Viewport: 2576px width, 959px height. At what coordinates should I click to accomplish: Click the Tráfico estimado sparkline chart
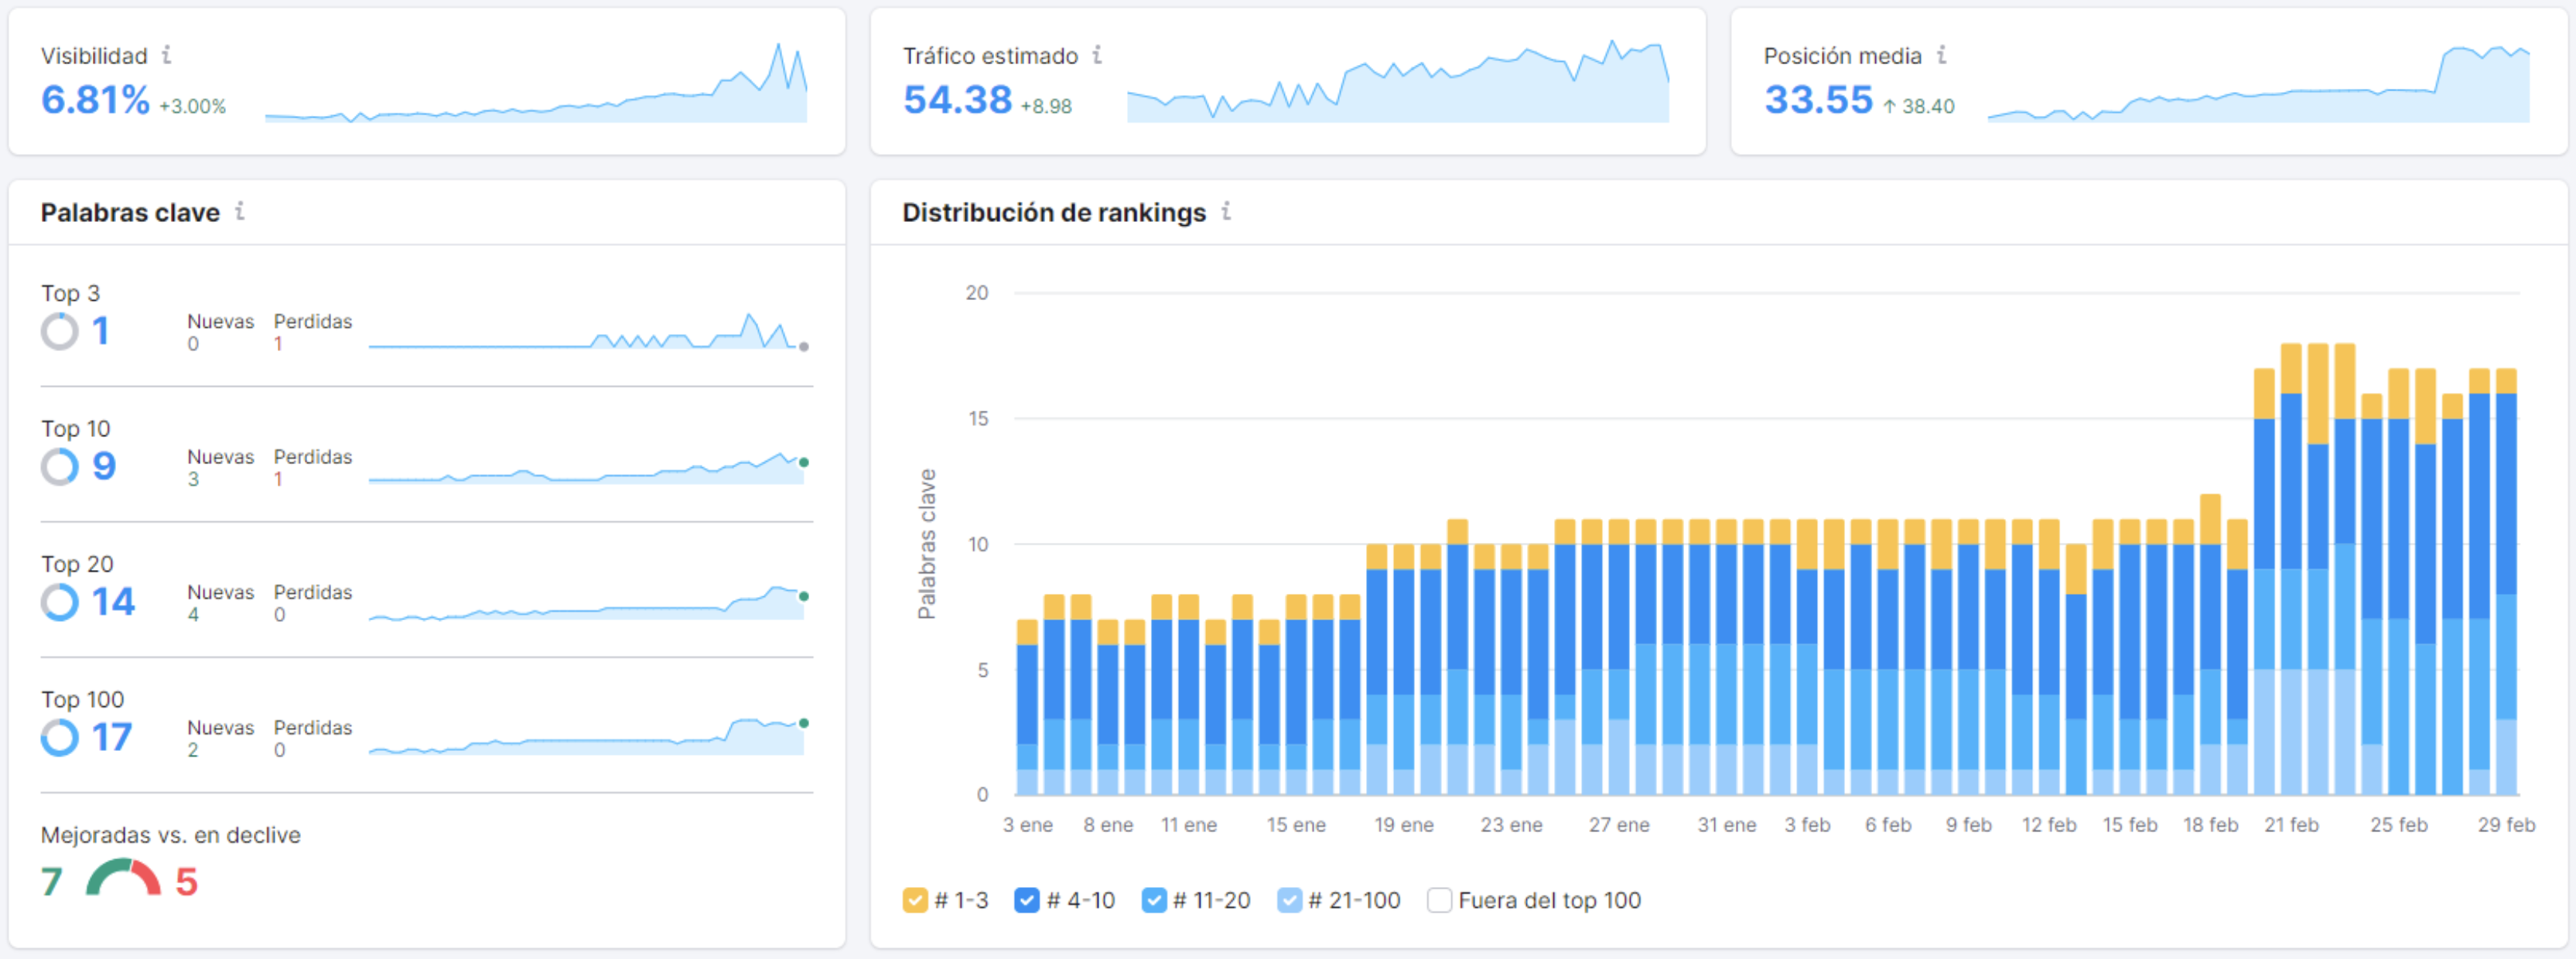tap(1398, 83)
